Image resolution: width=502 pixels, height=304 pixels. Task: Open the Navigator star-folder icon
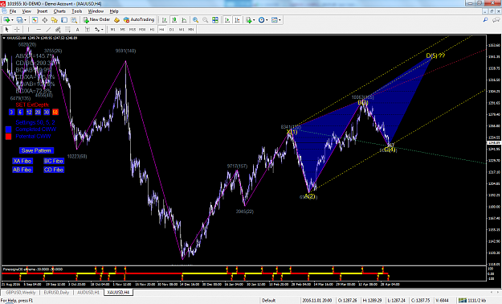coord(55,20)
